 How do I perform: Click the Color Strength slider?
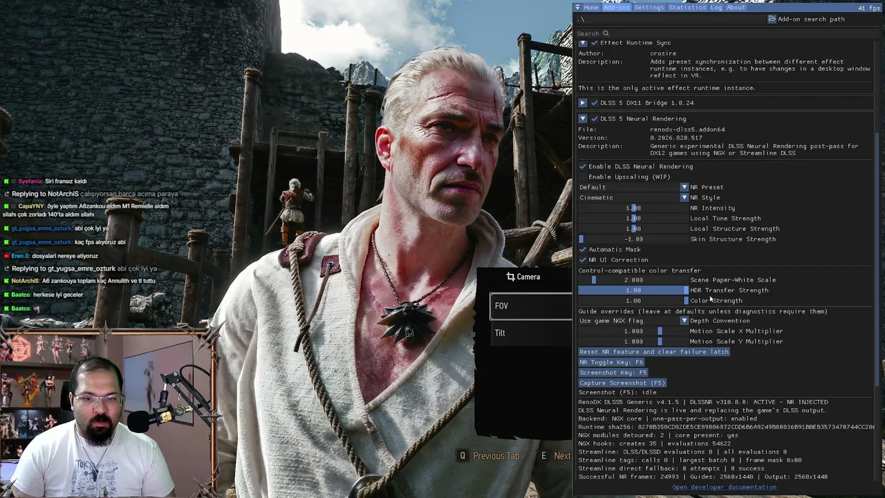pyautogui.click(x=633, y=301)
